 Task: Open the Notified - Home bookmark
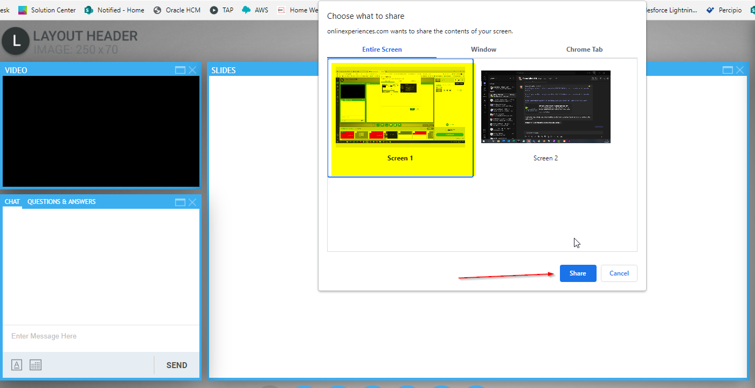(x=114, y=10)
